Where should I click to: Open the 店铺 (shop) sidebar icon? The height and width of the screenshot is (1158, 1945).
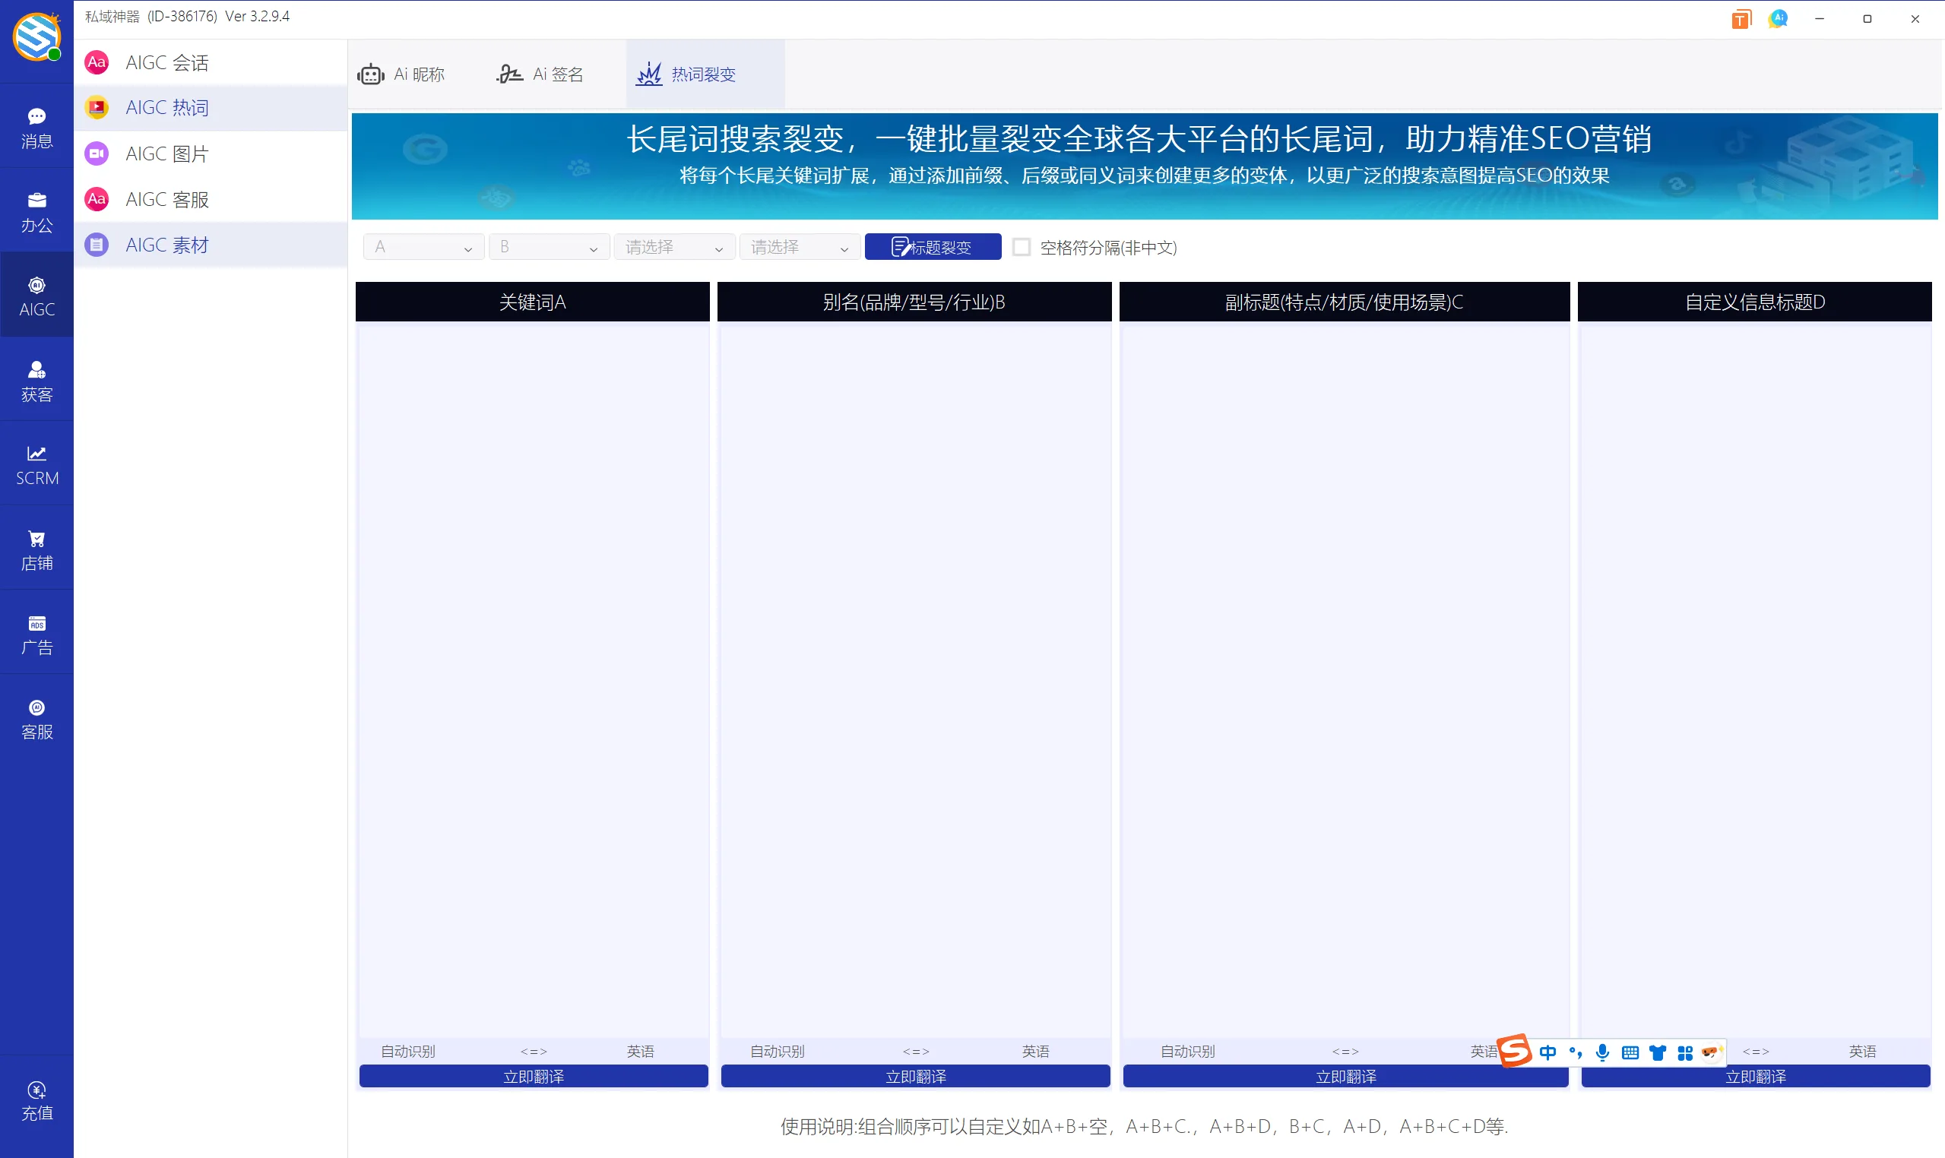[36, 549]
